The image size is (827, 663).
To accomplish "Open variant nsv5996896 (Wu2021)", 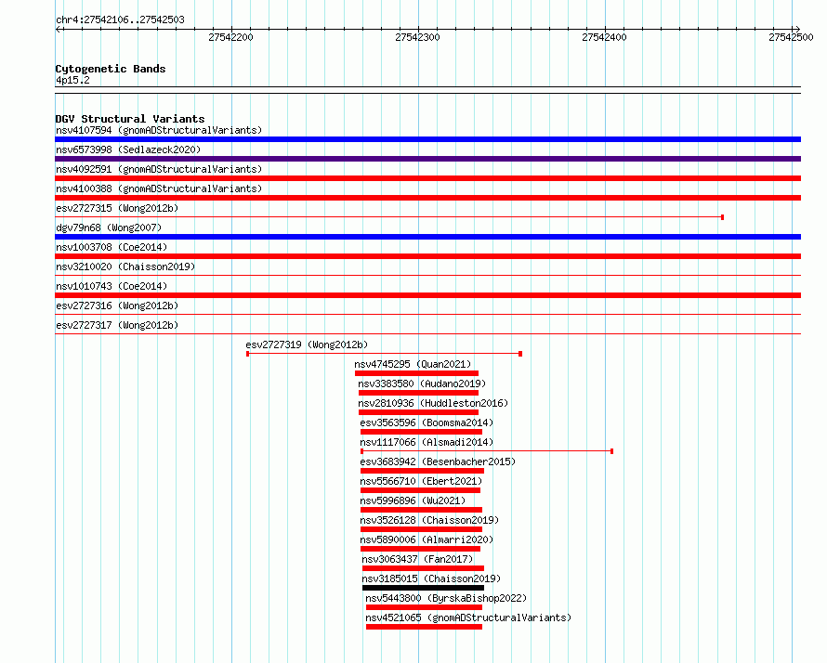I will click(x=413, y=500).
